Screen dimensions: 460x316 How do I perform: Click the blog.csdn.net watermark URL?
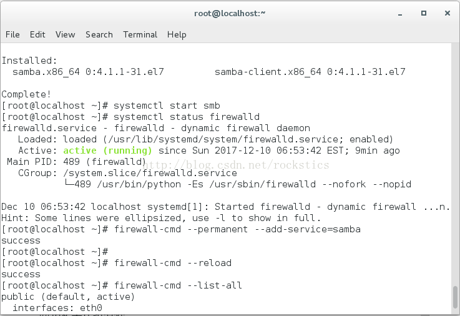tap(236, 165)
